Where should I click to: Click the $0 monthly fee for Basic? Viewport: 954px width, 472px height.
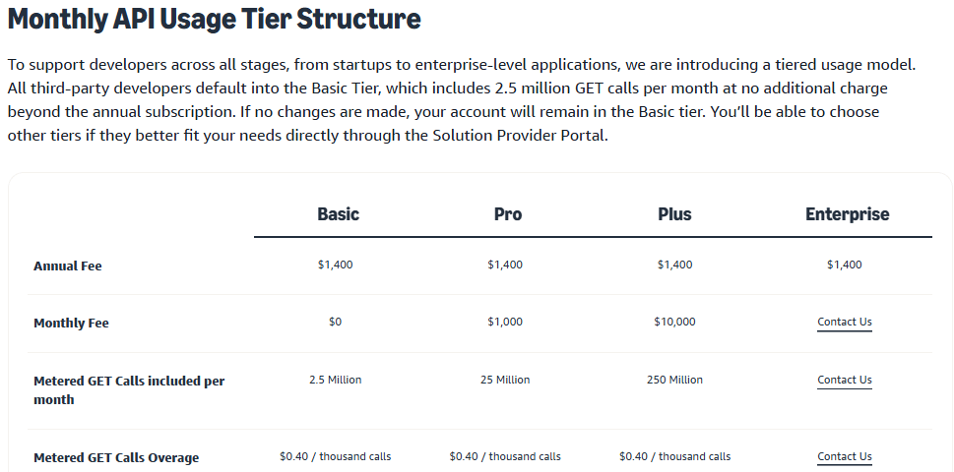point(336,323)
